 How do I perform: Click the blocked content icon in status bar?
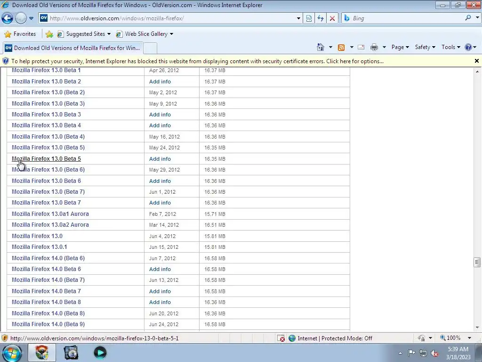(x=281, y=338)
